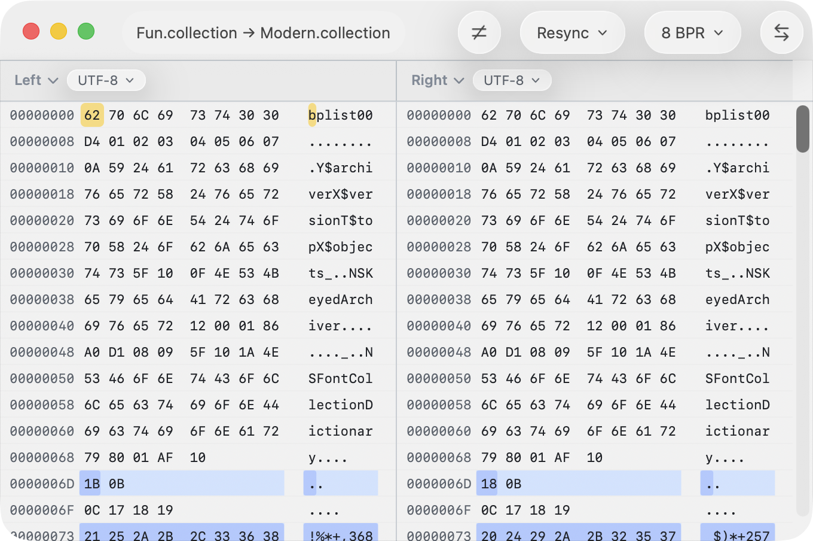Viewport: 813px width, 541px height.
Task: Click left pane offset 00000000
Action: pyautogui.click(x=42, y=115)
